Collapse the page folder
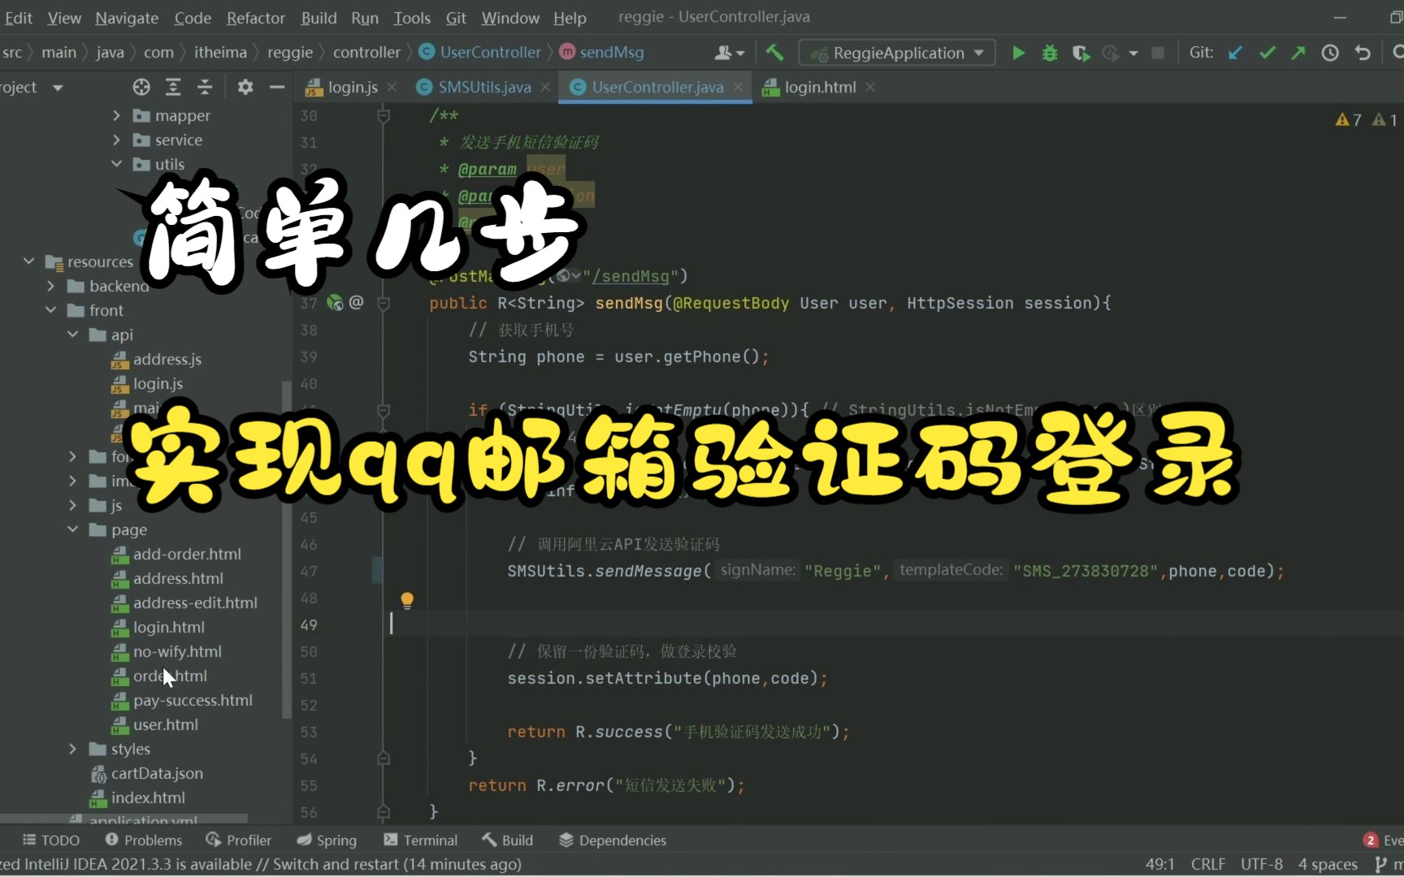Screen dimensions: 1404x877 click(x=72, y=529)
